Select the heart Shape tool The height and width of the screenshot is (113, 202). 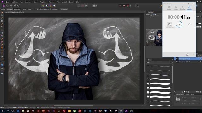click(2, 65)
